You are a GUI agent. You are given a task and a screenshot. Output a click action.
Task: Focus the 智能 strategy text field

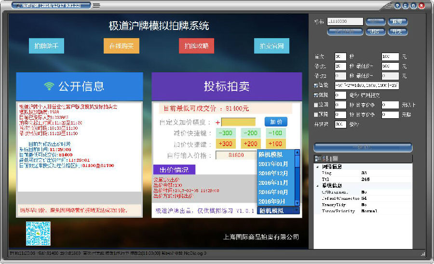pyautogui.click(x=367, y=85)
